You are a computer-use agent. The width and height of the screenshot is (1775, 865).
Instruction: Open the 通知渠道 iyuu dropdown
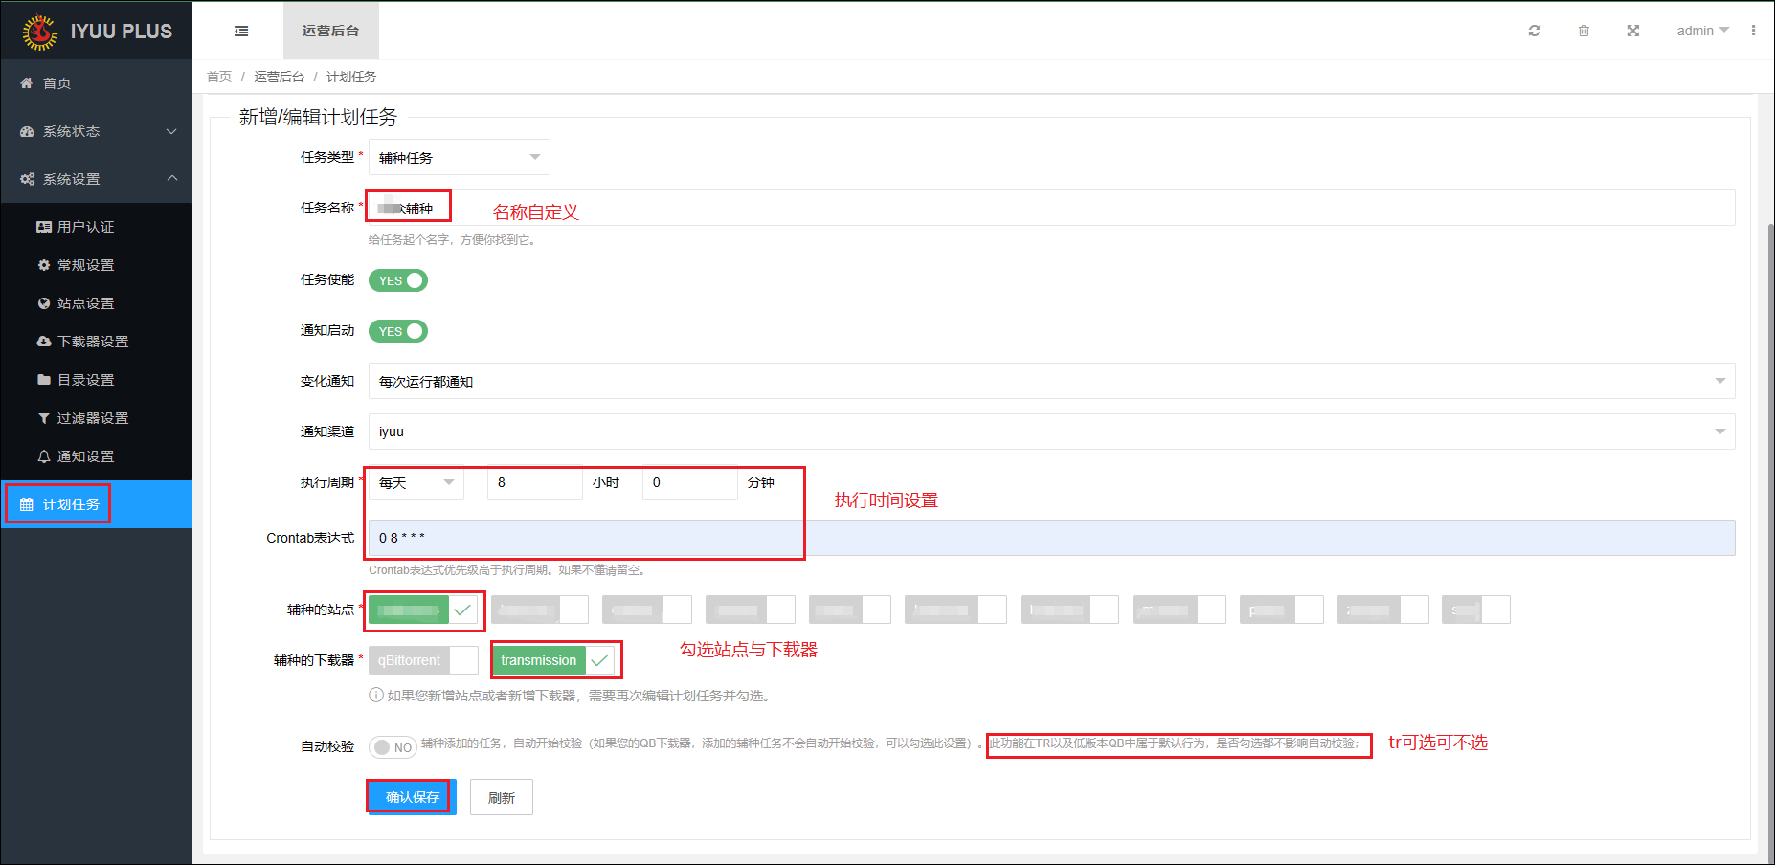pos(1050,432)
